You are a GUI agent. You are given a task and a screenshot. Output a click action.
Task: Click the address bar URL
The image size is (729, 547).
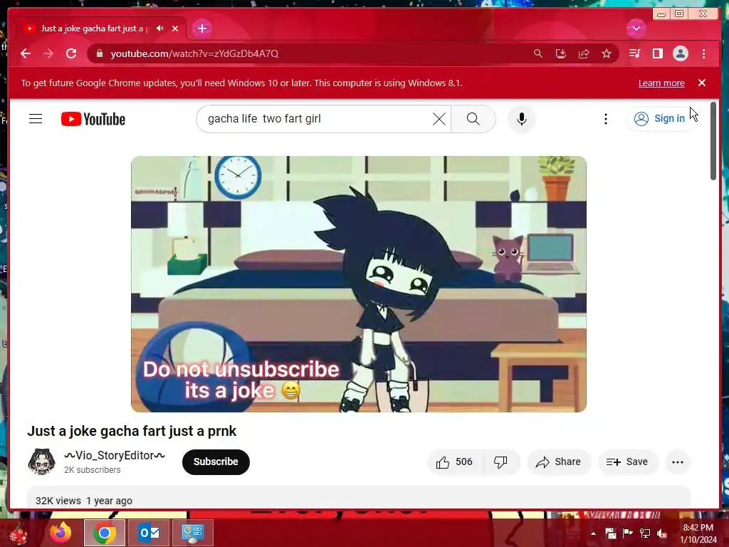pos(194,53)
